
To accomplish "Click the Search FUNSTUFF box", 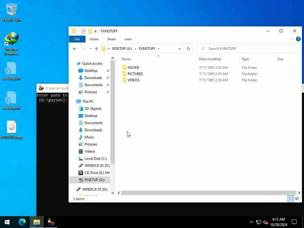I will pos(247,49).
